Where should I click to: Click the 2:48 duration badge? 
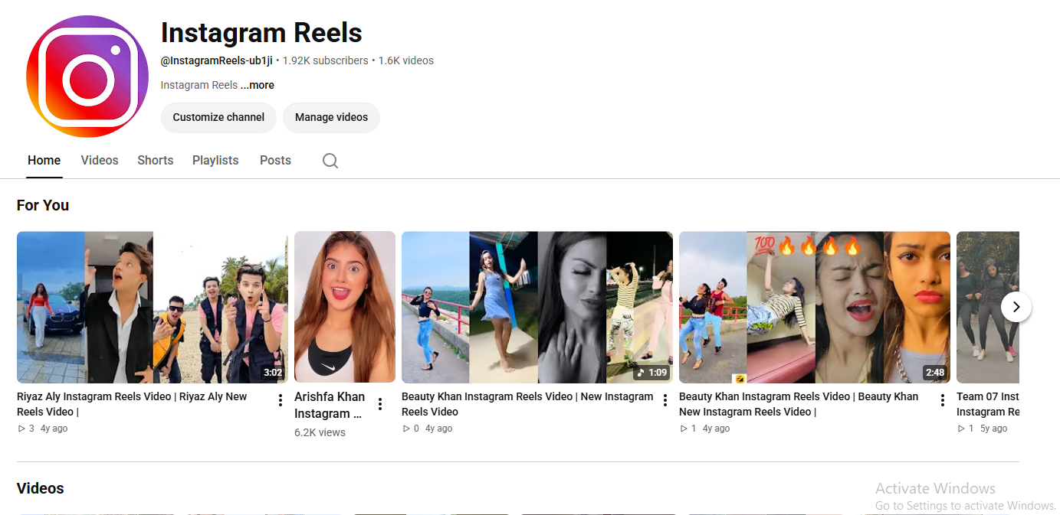[935, 373]
